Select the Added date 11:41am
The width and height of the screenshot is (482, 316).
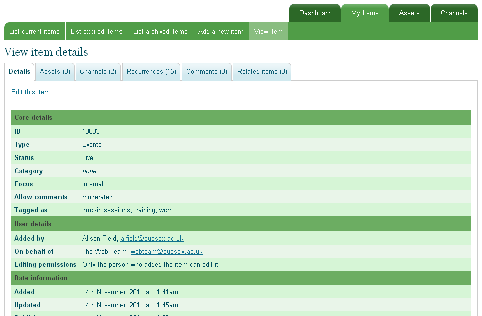tap(130, 292)
